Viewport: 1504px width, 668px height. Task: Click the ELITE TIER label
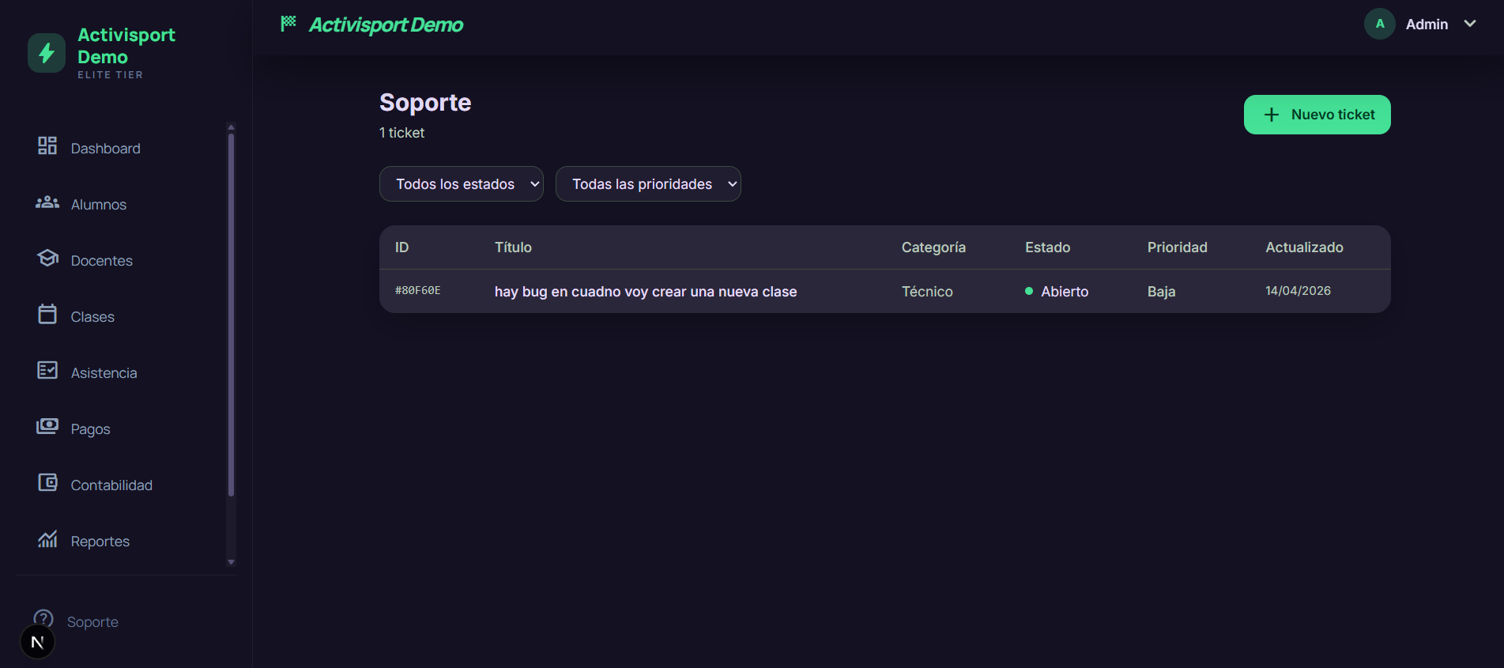click(x=110, y=75)
